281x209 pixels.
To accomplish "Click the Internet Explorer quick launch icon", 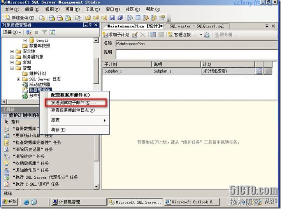I will 26,202.
